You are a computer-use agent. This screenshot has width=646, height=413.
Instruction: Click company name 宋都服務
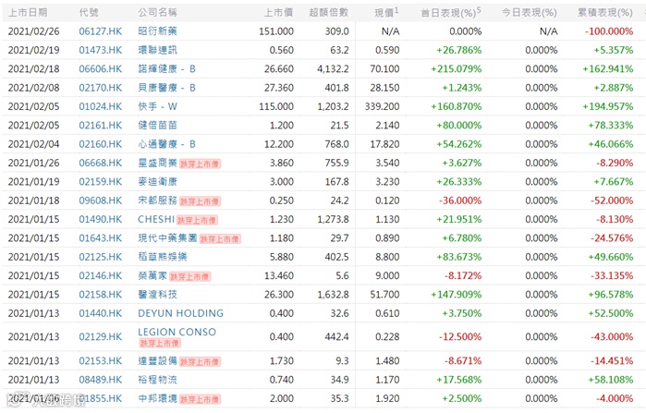157,200
